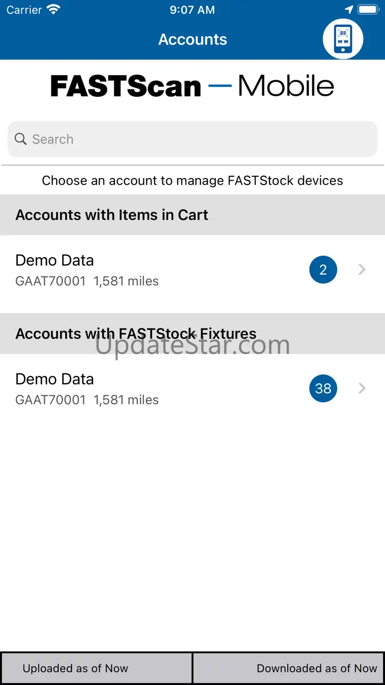Tap the FASTScan Mobile logo
The image size is (385, 685).
pyautogui.click(x=192, y=86)
